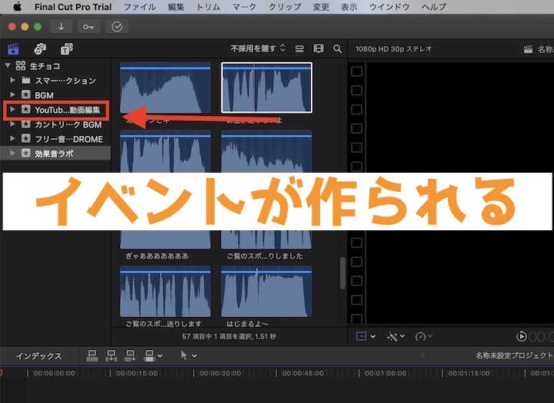Expand the スマー…クション folder
The width and height of the screenshot is (554, 403).
click(12, 80)
